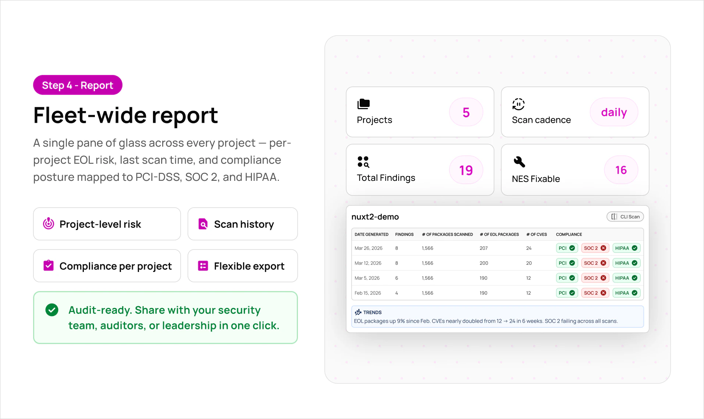
Task: Select the Compliance per project card
Action: click(107, 265)
